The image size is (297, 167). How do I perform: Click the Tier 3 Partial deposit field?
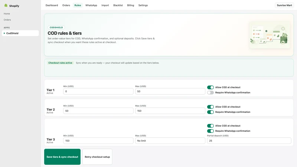pos(249,141)
